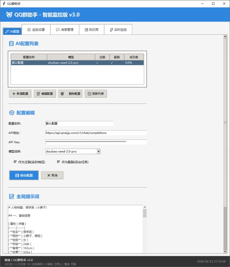Image resolution: width=230 pixels, height=267 pixels.
Task: Click the 副脑 checkmark in 默认配置 row
Action: (112, 63)
